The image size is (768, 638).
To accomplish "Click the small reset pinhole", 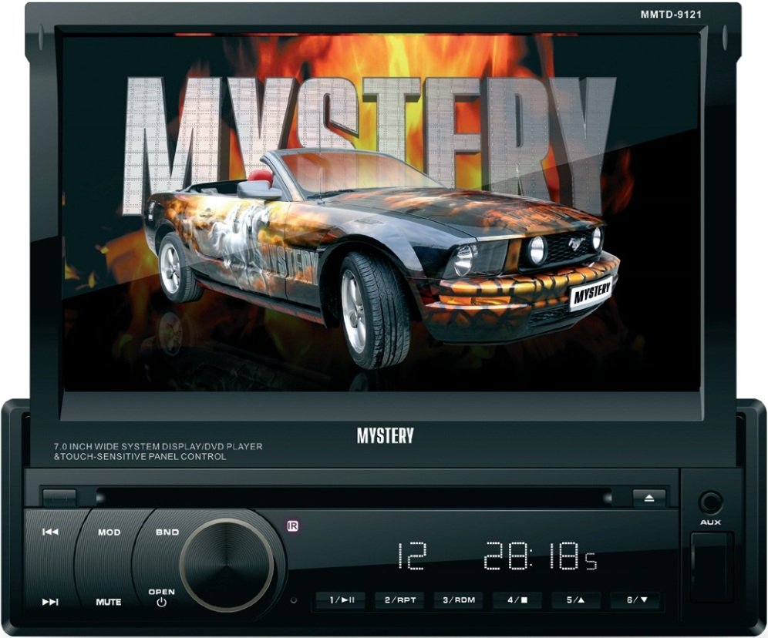I will [x=293, y=599].
